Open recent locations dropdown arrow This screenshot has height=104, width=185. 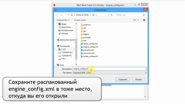pos(64,15)
